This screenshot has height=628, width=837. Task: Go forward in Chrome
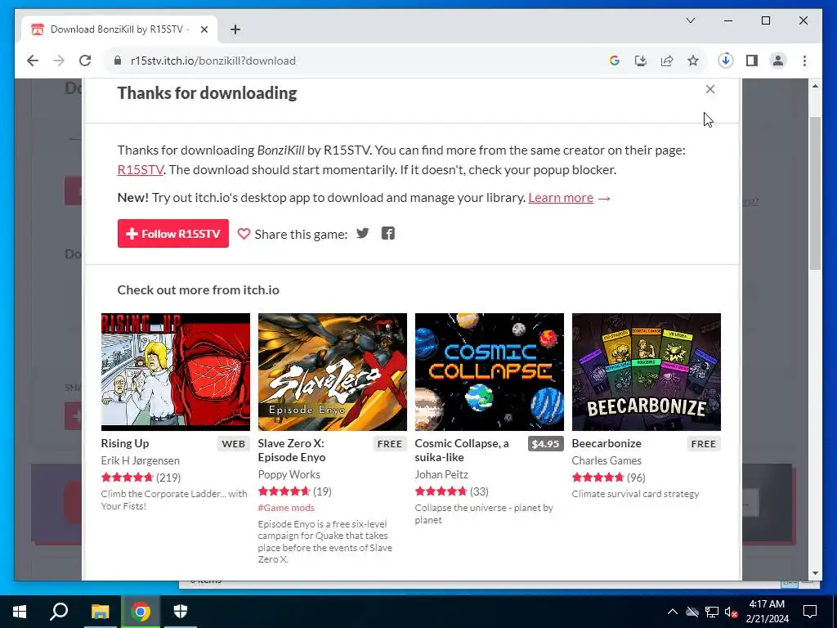pyautogui.click(x=59, y=61)
